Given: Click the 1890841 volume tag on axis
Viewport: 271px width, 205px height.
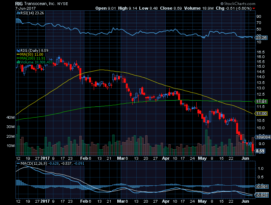Looking at the screenshot, I should click(x=263, y=137).
